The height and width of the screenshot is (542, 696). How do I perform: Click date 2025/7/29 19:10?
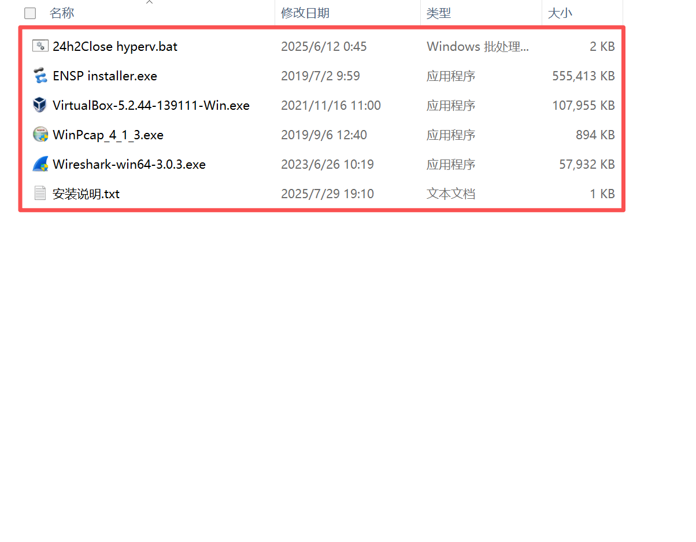pos(327,194)
